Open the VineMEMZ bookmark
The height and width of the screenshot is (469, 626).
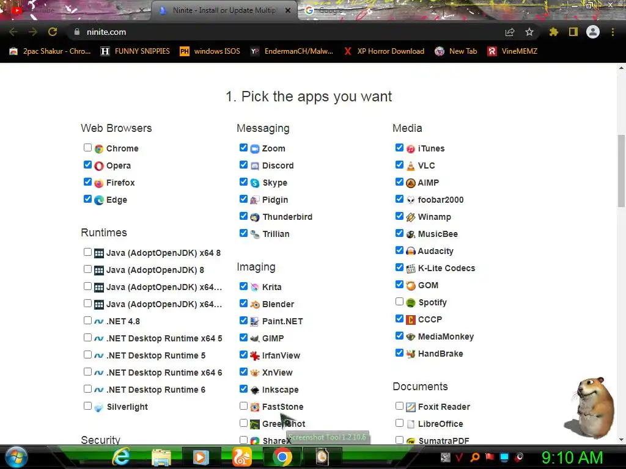click(x=513, y=51)
